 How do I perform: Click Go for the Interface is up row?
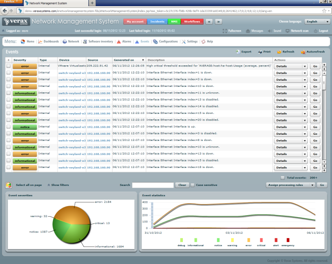(315, 127)
